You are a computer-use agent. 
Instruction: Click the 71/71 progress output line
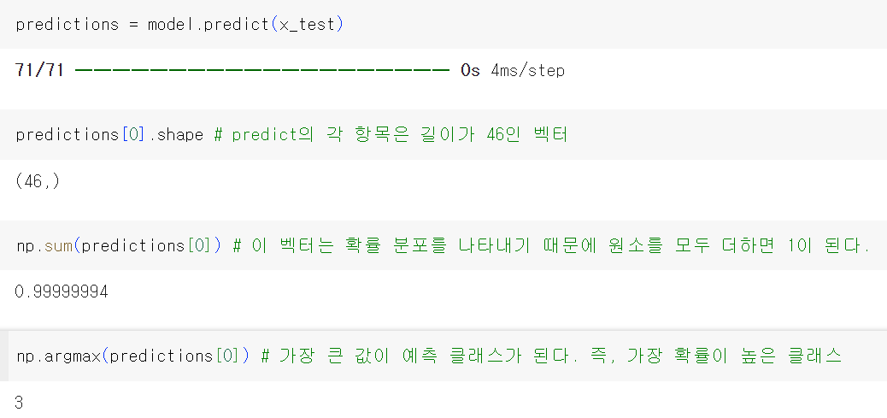(290, 71)
